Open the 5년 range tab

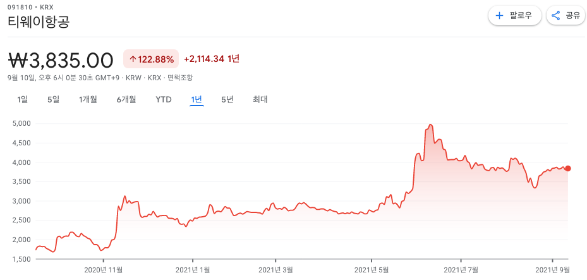pos(227,100)
